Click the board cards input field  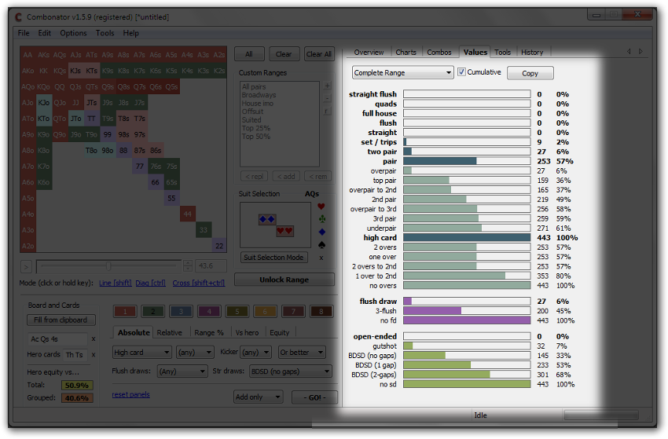point(56,339)
